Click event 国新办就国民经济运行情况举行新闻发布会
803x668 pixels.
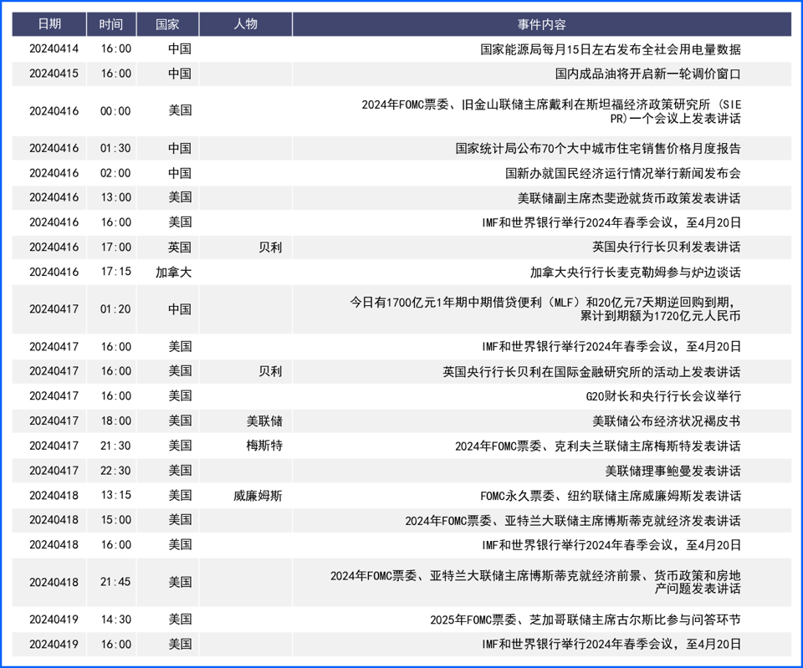(x=622, y=173)
